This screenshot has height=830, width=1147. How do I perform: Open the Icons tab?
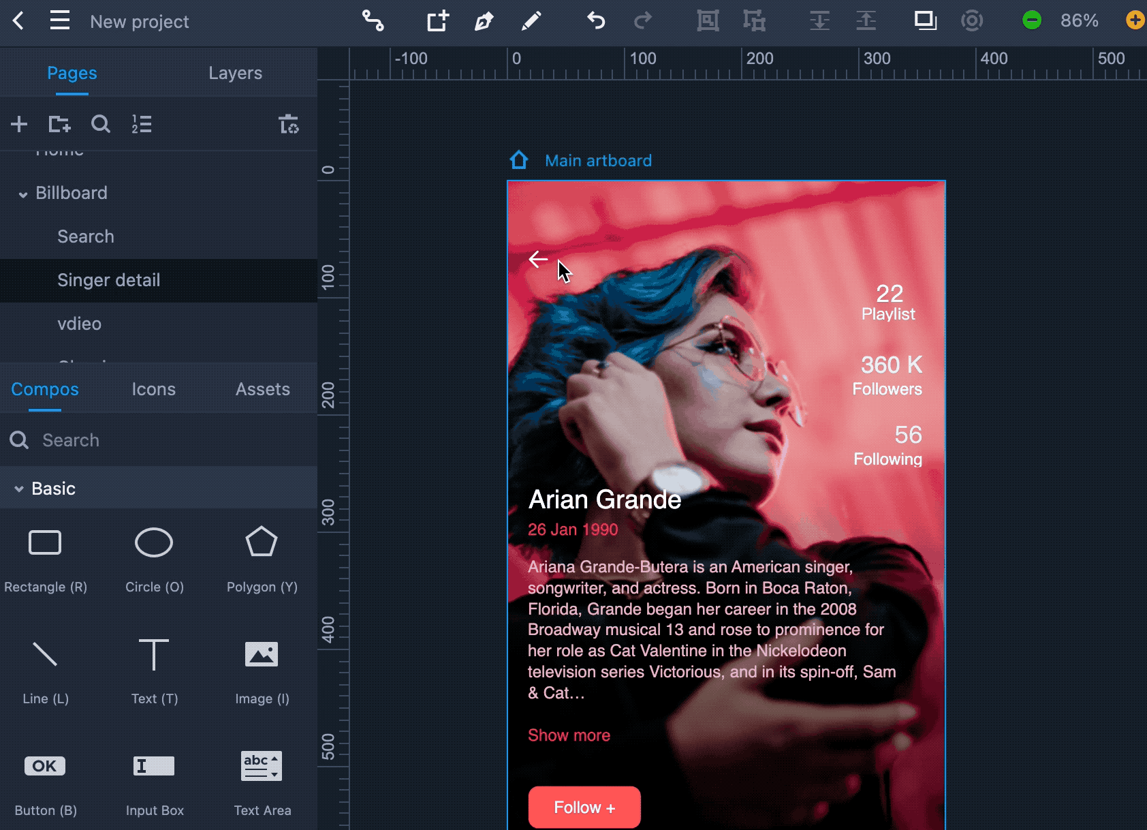[x=154, y=389]
